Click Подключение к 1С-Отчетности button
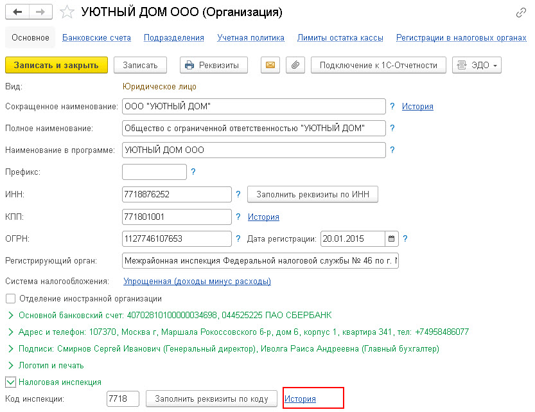 378,65
